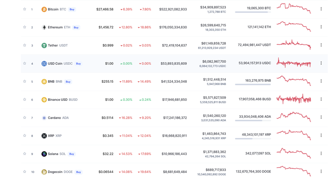Screen dimensions: 333x180
Task: Open the Tether 7-day sparkline chart
Action: pos(294,45)
